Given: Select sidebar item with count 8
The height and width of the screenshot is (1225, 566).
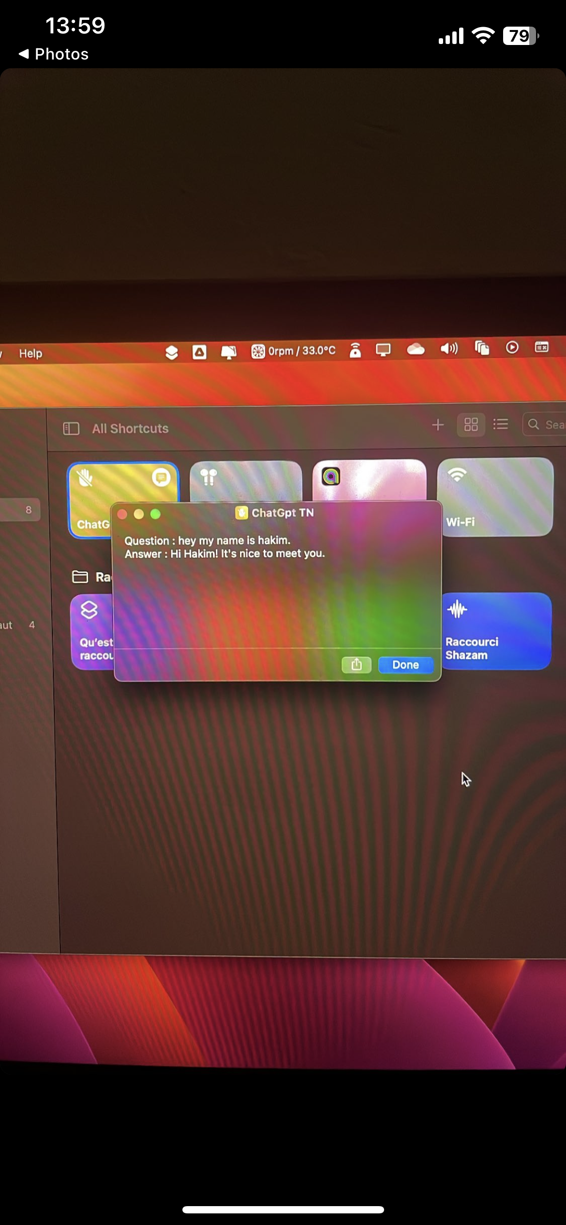Looking at the screenshot, I should click(x=19, y=510).
